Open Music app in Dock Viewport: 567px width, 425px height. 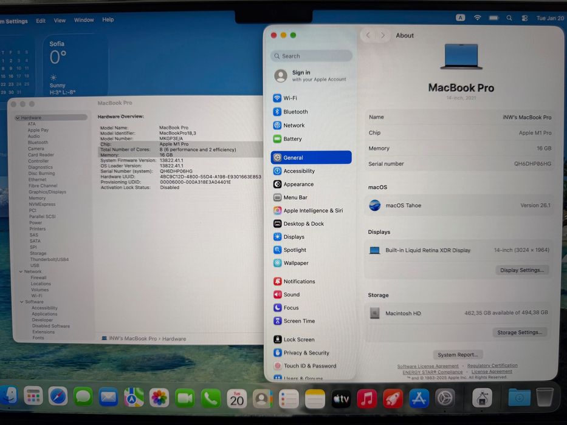click(366, 399)
